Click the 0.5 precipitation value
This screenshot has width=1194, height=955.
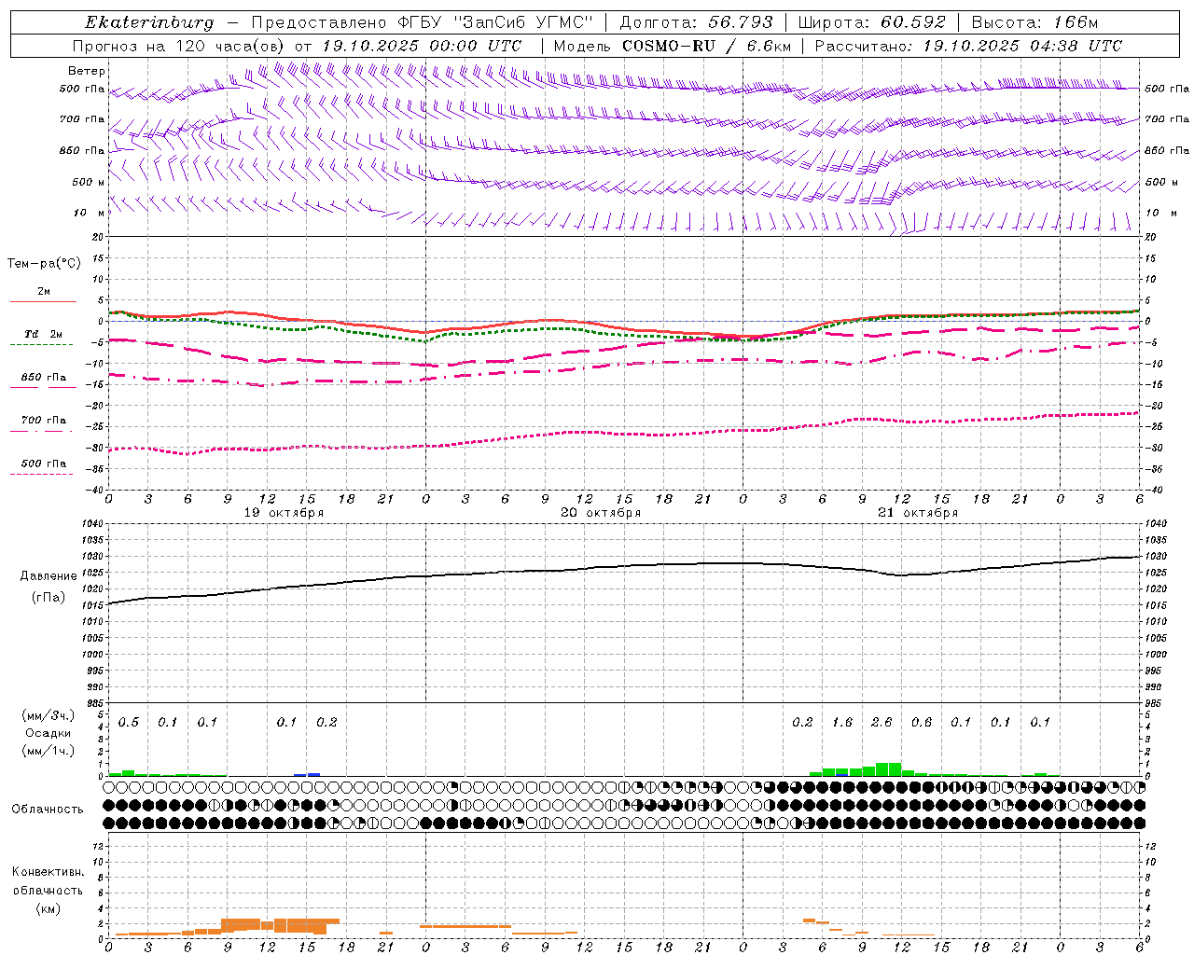[x=129, y=723]
